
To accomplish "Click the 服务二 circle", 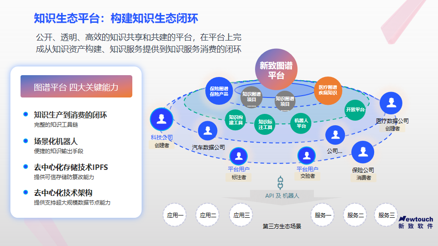I will (355, 215).
